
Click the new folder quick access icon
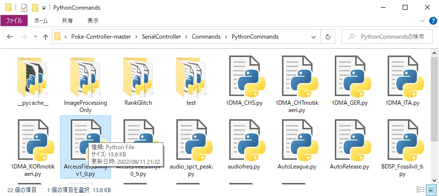tap(35, 8)
